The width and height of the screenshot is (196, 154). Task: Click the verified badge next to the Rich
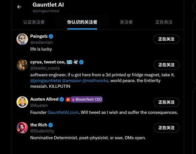[x=51, y=125]
